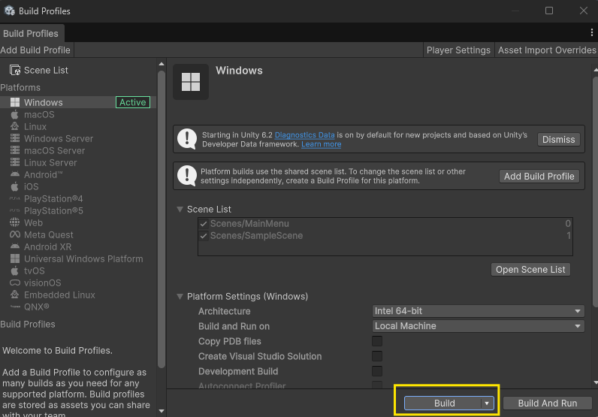Switch to the Build Profiles tab
This screenshot has height=417, width=598.
click(x=31, y=34)
